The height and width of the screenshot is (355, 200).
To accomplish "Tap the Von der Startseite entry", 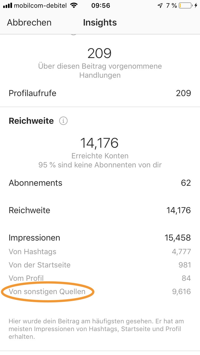I will (x=39, y=265).
